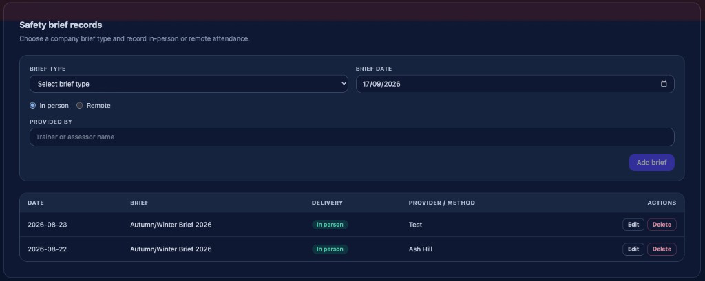Click the Safety brief records heading

click(x=61, y=25)
